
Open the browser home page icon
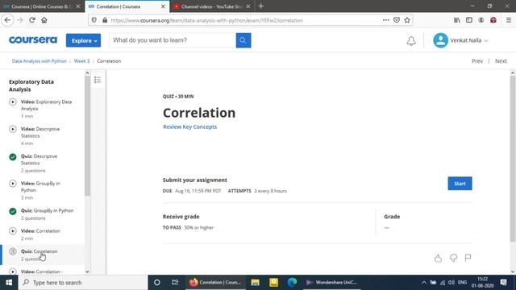coord(44,20)
